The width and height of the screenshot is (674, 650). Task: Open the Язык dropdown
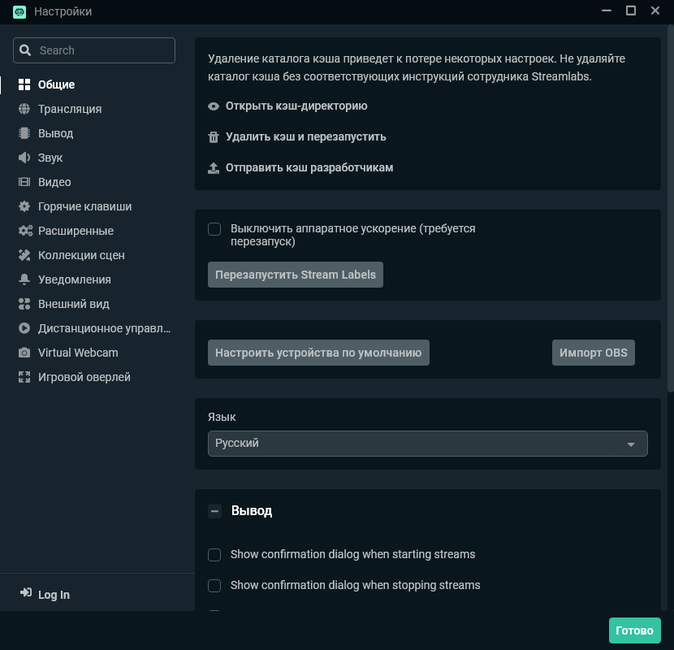[427, 444]
